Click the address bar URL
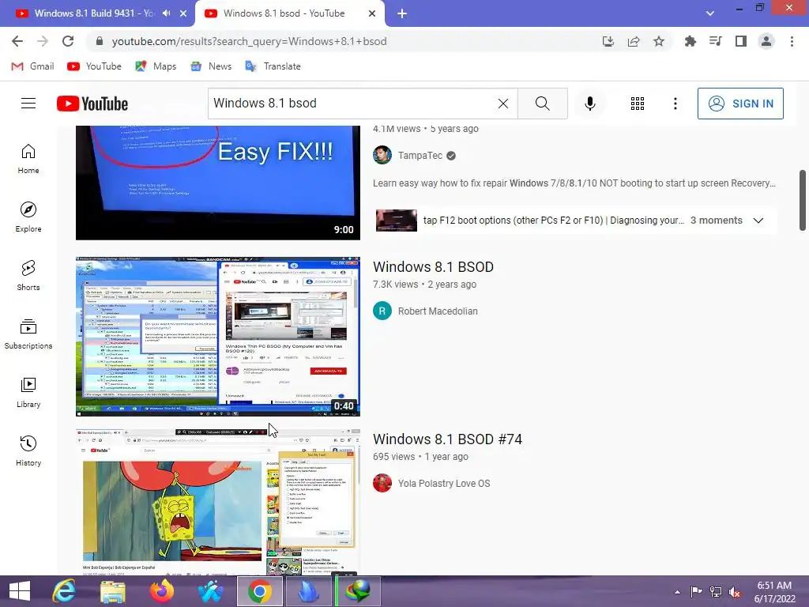 (x=249, y=41)
